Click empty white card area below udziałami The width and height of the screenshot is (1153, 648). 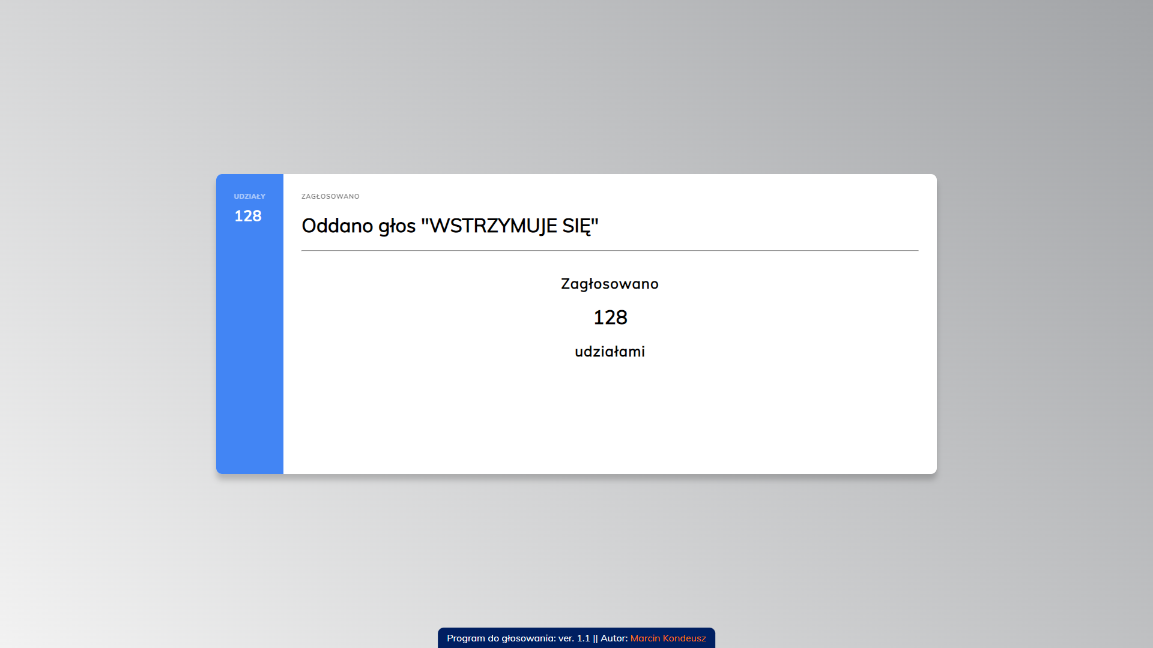(610, 420)
